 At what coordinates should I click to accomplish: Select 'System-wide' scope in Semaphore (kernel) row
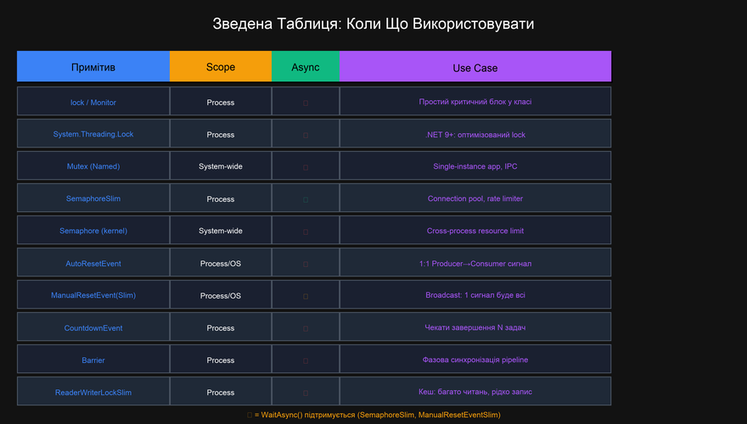(221, 231)
